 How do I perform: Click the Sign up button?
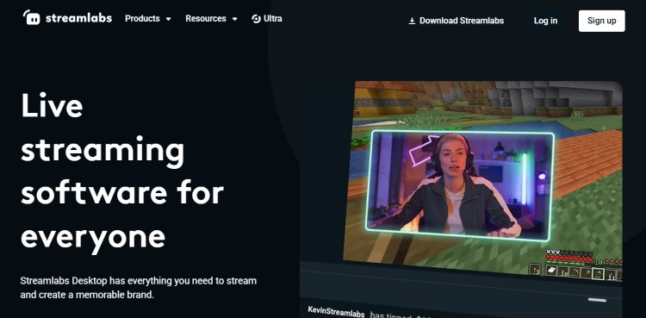click(601, 21)
